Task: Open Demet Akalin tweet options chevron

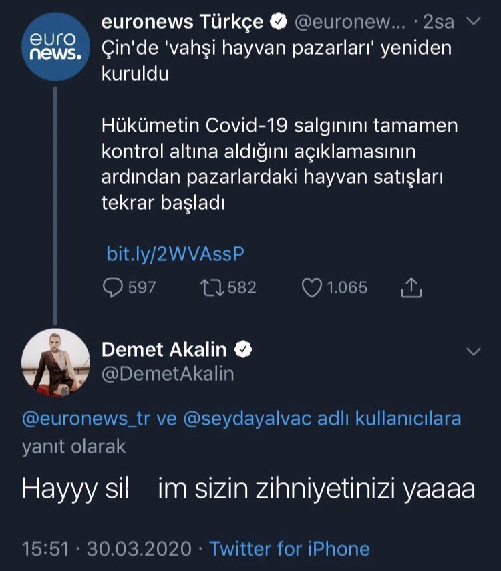Action: tap(472, 351)
